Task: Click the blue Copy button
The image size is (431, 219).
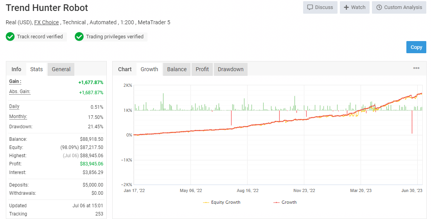Action: [416, 47]
